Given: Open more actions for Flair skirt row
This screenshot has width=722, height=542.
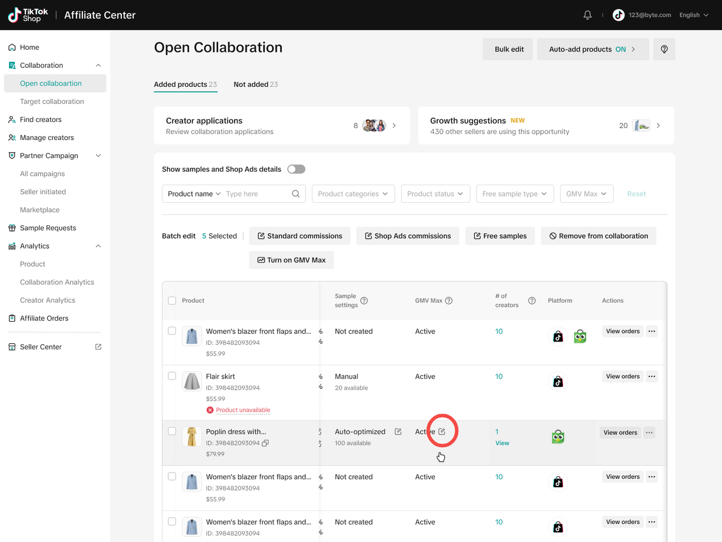Looking at the screenshot, I should click(x=651, y=377).
